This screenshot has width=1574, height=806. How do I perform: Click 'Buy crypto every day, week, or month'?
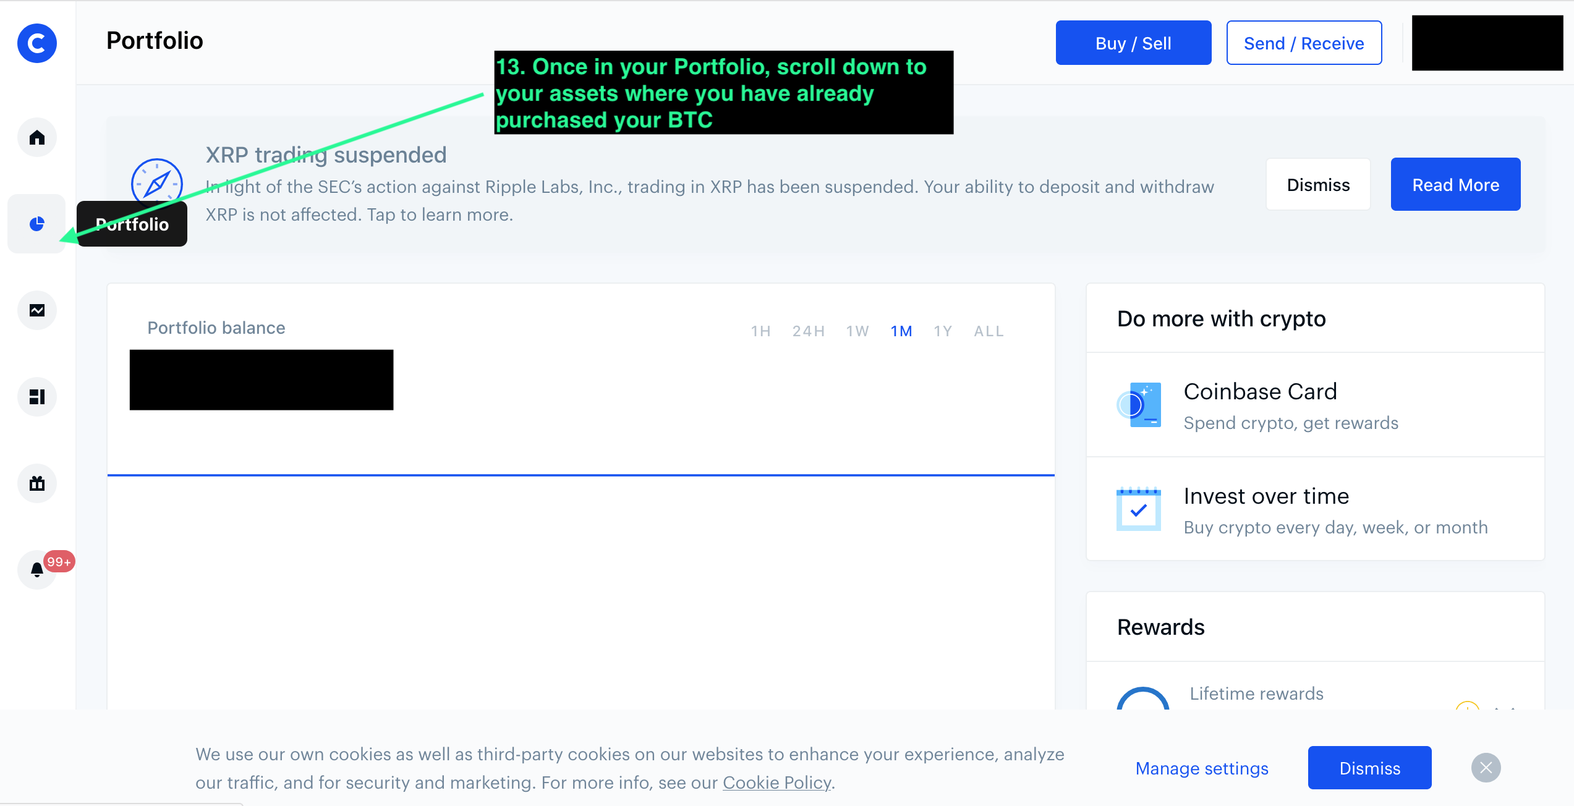[x=1335, y=527]
